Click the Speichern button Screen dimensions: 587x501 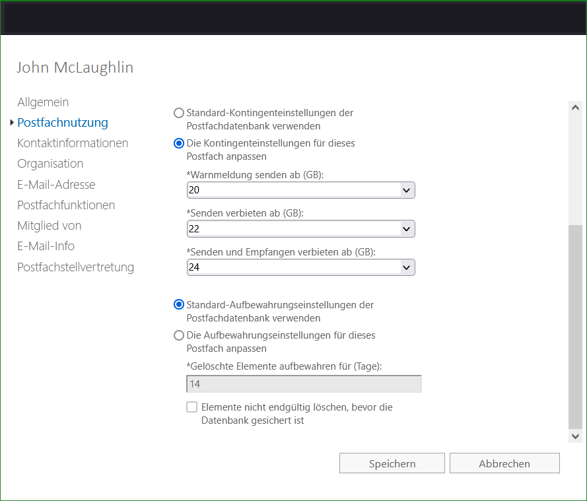(392, 463)
